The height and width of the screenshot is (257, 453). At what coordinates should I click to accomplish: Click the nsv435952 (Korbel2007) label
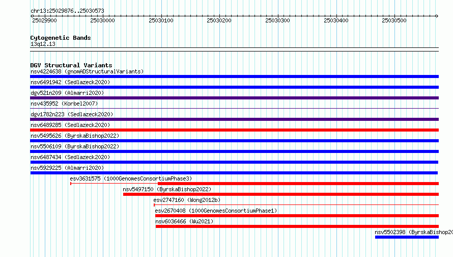64,104
